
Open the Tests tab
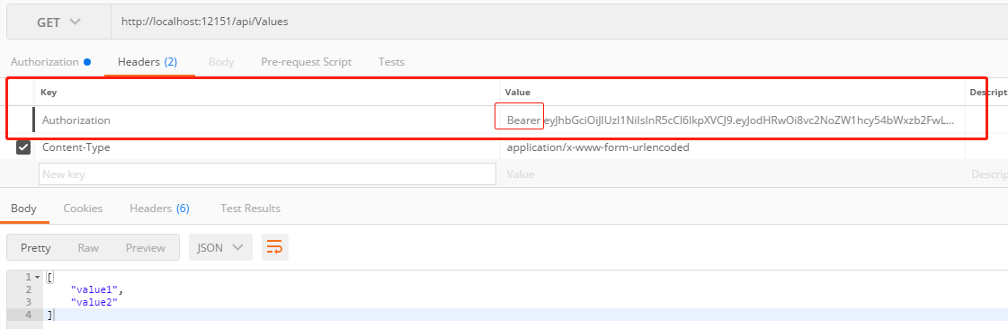[x=391, y=62]
